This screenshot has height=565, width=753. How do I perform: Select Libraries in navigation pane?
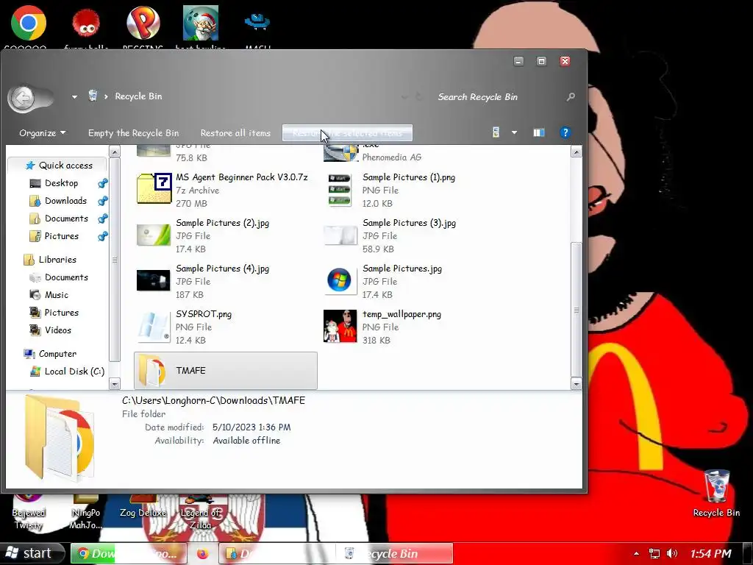coord(57,260)
